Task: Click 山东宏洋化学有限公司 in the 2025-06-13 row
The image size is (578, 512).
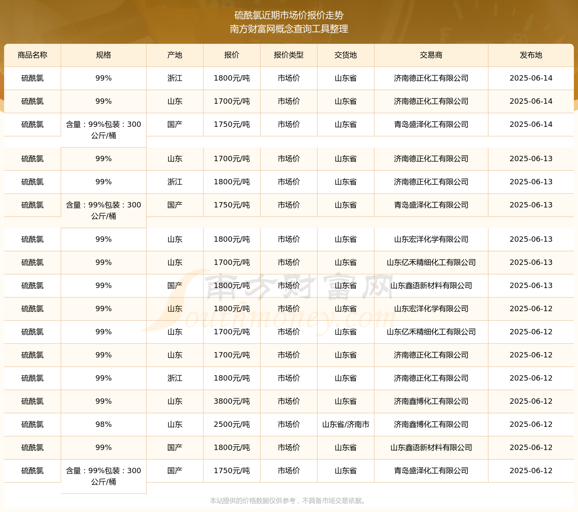Action: (431, 239)
